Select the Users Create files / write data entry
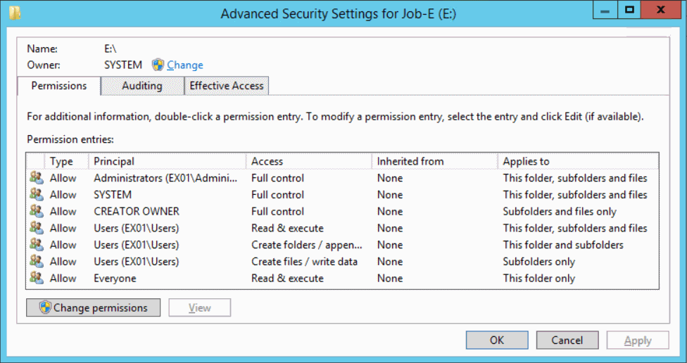The height and width of the screenshot is (363, 687). [x=342, y=262]
